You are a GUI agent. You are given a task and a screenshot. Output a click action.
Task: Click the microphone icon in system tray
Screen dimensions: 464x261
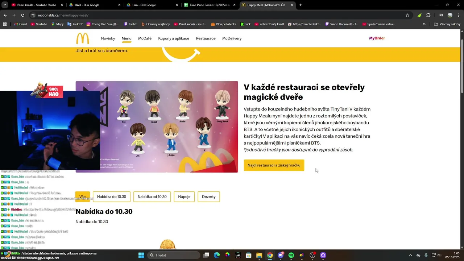(426, 255)
